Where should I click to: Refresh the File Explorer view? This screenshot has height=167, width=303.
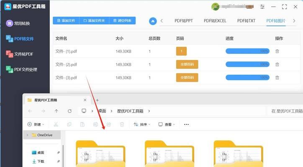69,111
